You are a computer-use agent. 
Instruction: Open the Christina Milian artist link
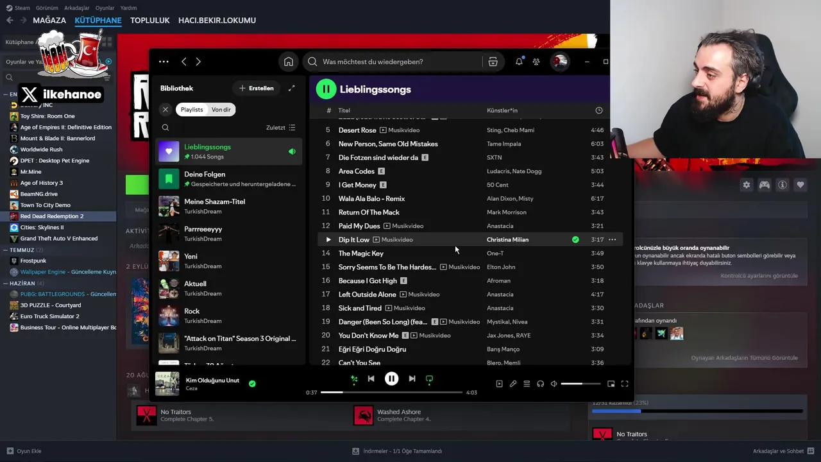[x=507, y=239]
